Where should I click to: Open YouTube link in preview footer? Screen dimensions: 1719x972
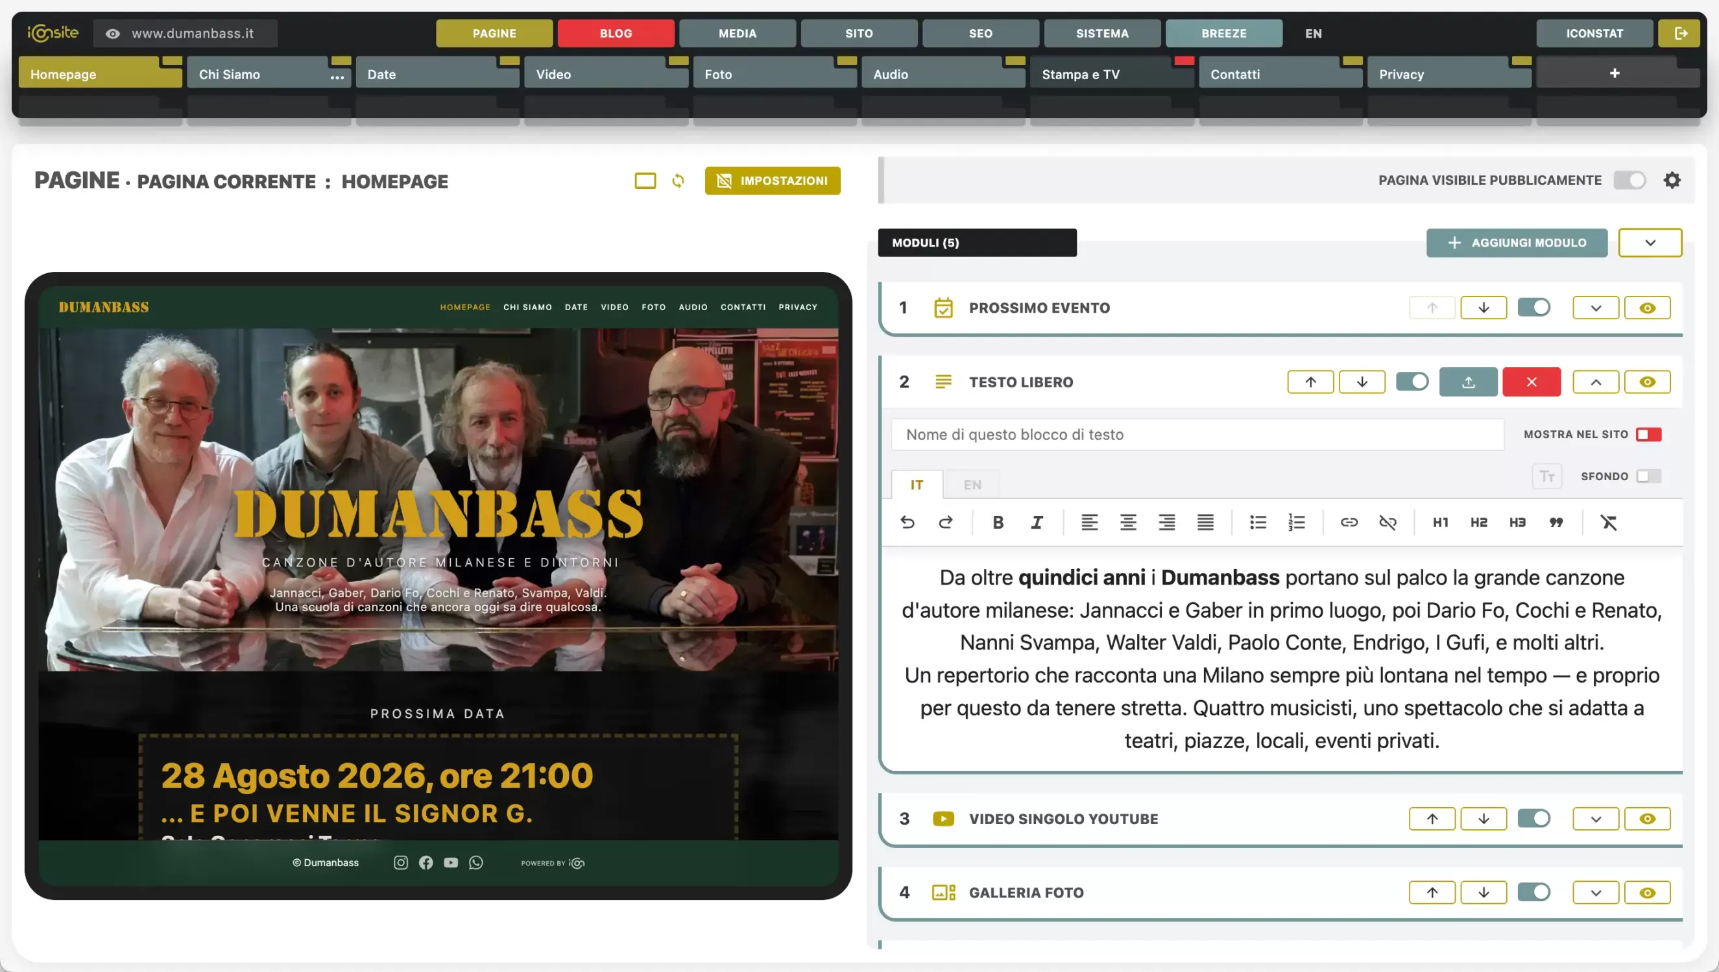click(x=451, y=862)
